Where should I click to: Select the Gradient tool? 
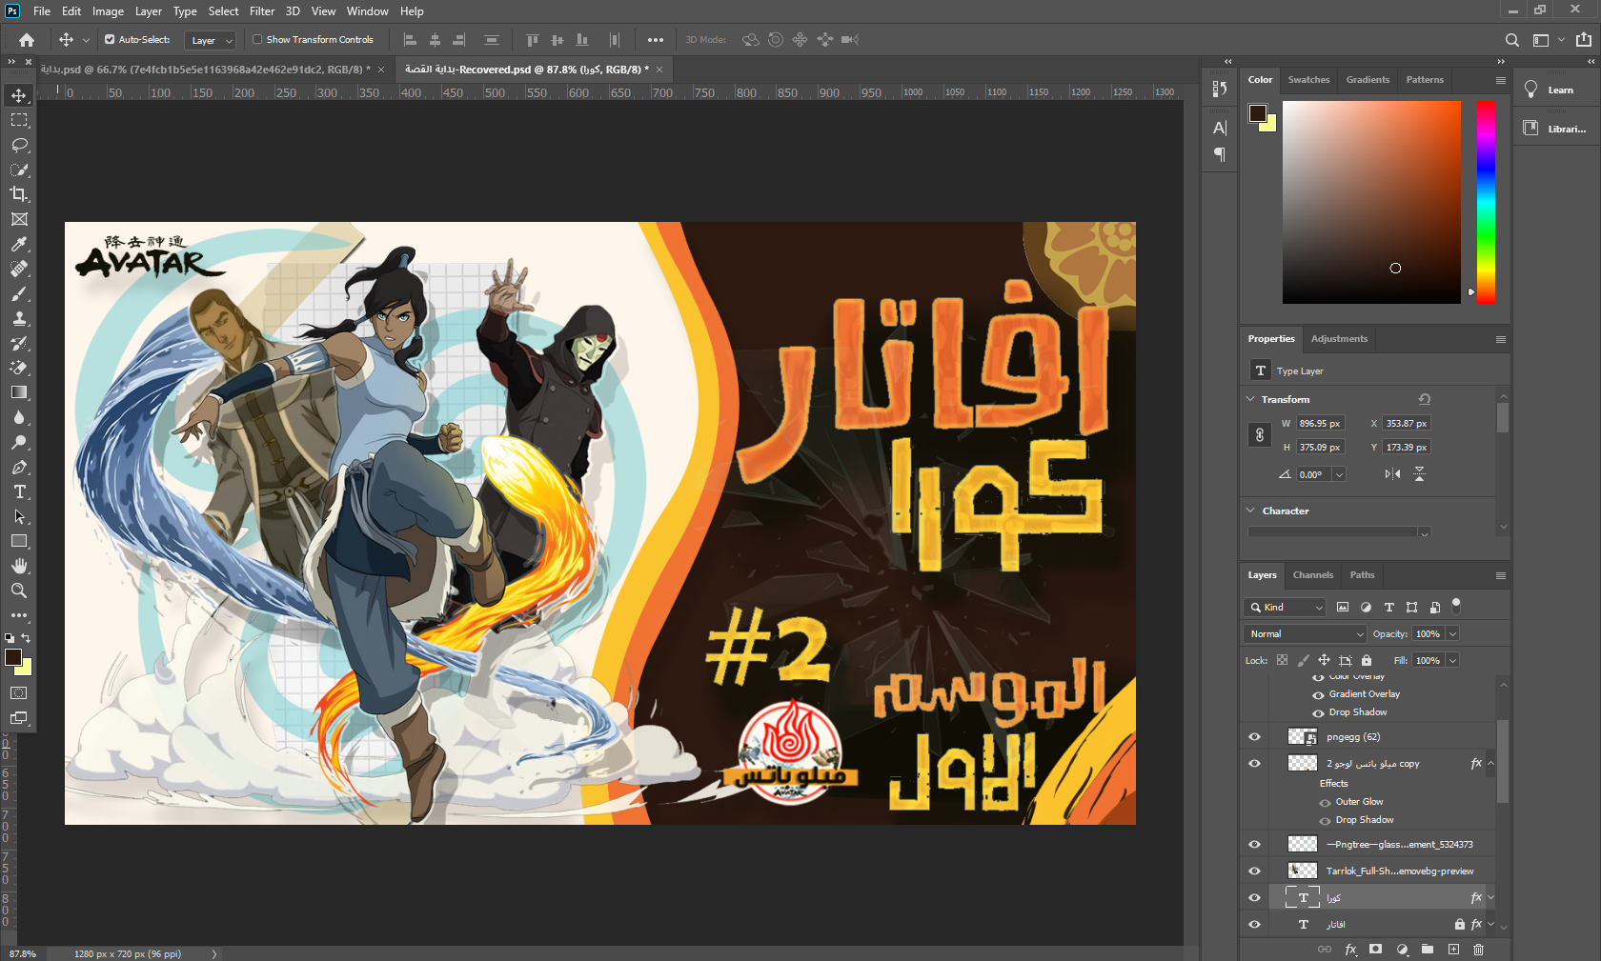[19, 392]
